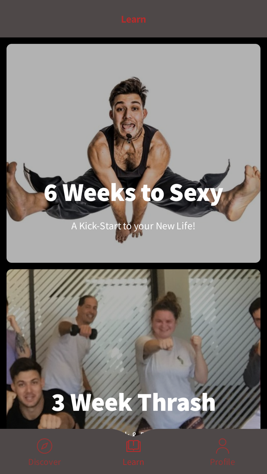The width and height of the screenshot is (267, 474).
Task: Click 'A Kick-Start to your New Life!' subtitle
Action: point(133,226)
